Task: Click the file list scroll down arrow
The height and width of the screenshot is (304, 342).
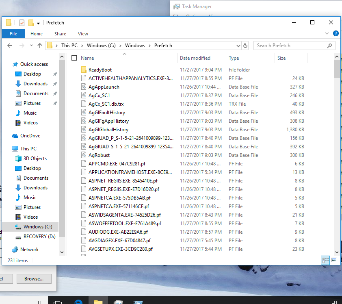Action: coord(337,252)
